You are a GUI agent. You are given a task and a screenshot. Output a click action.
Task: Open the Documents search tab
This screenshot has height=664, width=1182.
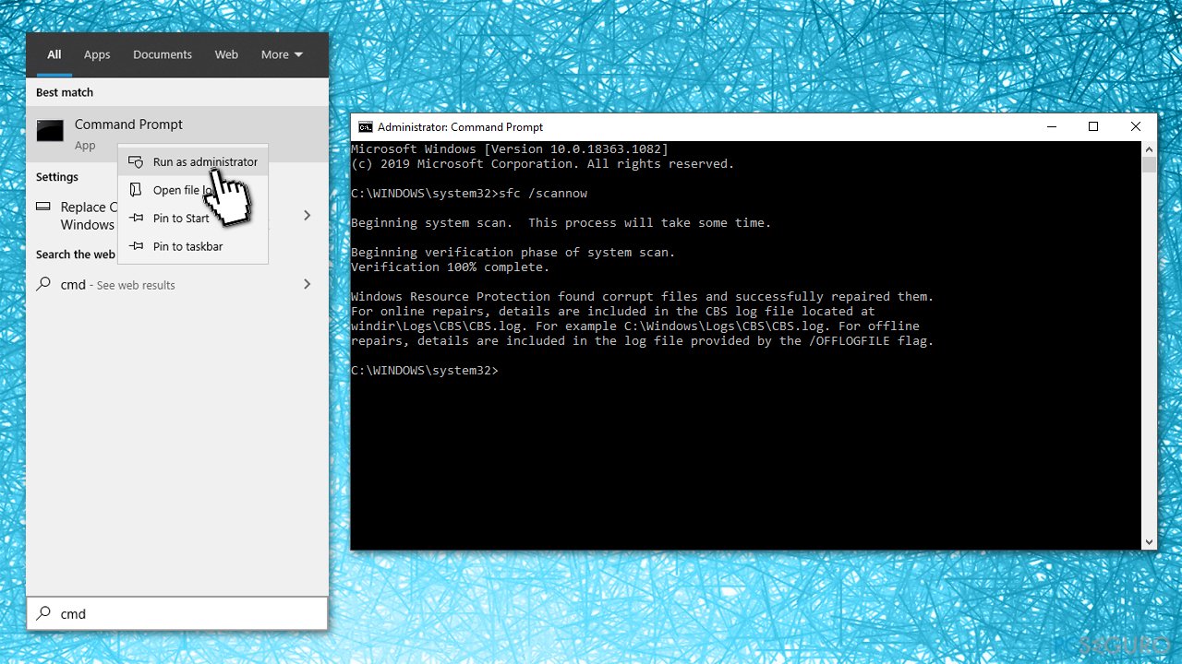coord(163,54)
